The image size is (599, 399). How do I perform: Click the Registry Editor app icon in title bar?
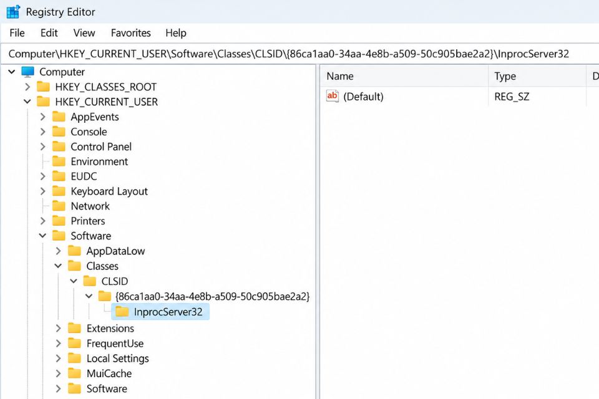(x=13, y=12)
